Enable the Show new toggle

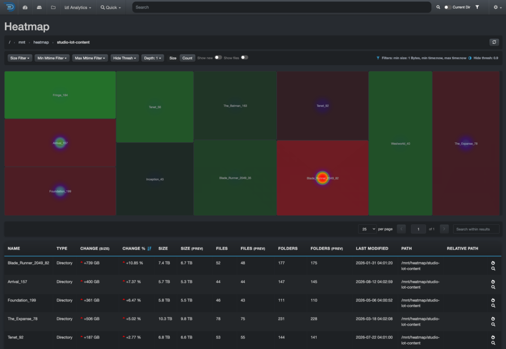tap(218, 57)
